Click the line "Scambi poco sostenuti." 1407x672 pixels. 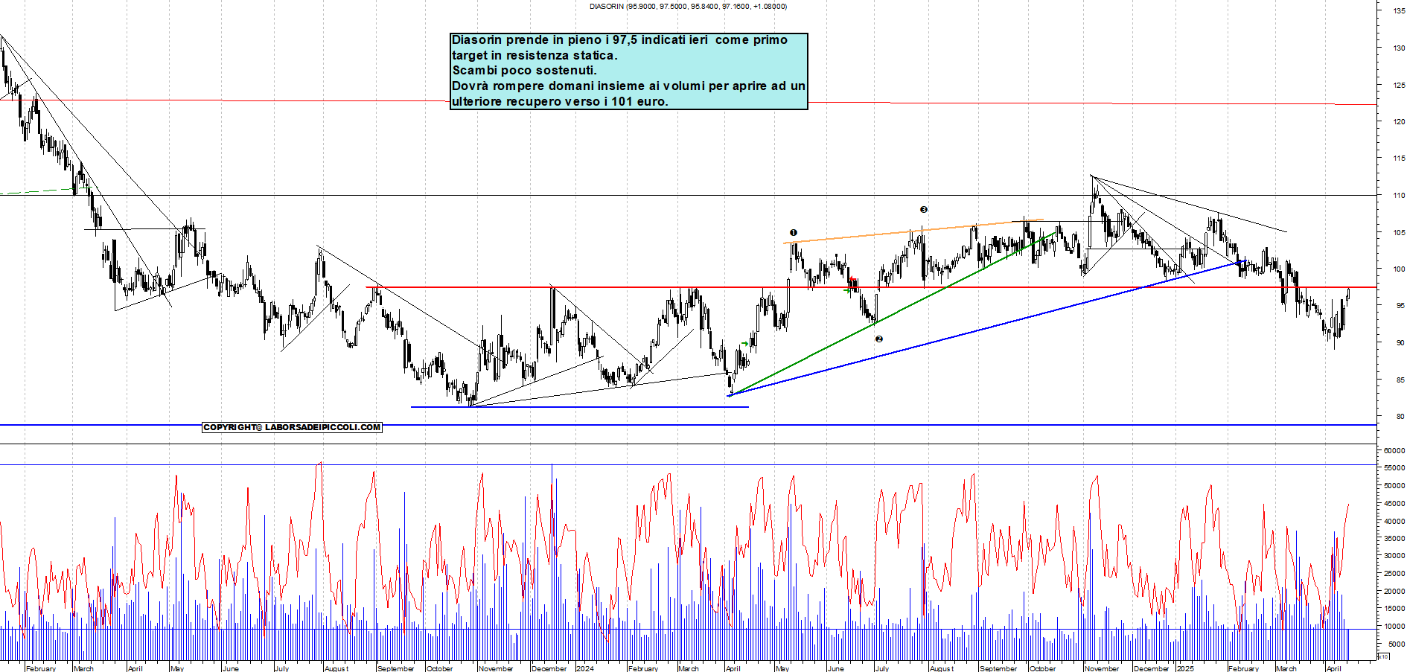coord(524,71)
